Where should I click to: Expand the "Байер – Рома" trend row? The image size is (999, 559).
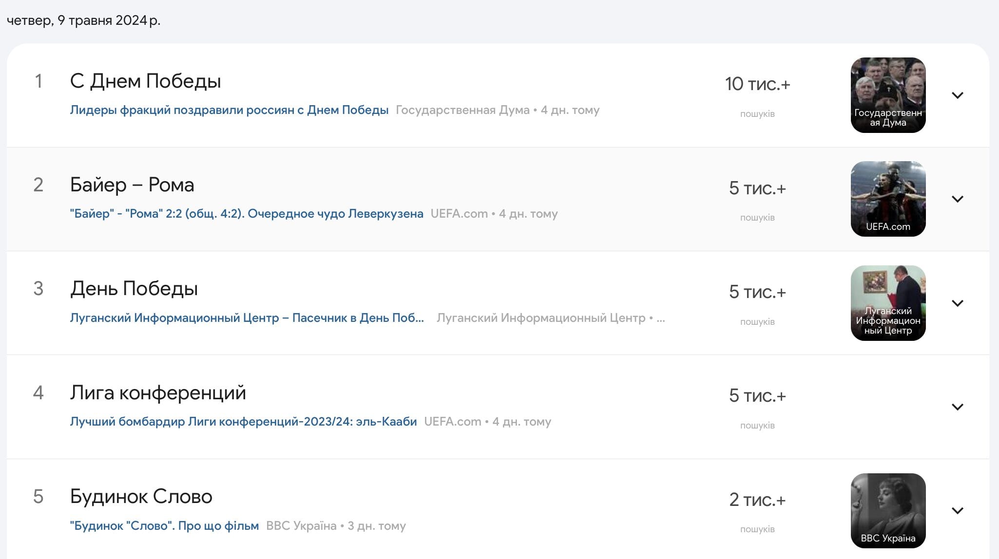[957, 199]
